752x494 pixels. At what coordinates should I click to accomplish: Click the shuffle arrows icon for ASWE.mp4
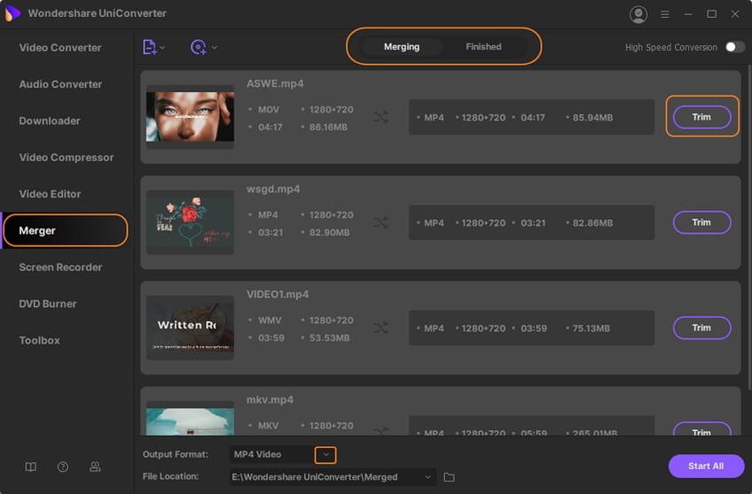[x=380, y=117]
